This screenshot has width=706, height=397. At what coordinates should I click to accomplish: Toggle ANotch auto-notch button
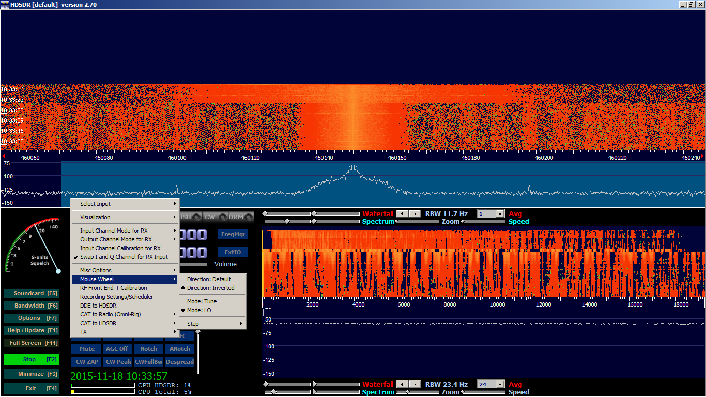point(180,349)
